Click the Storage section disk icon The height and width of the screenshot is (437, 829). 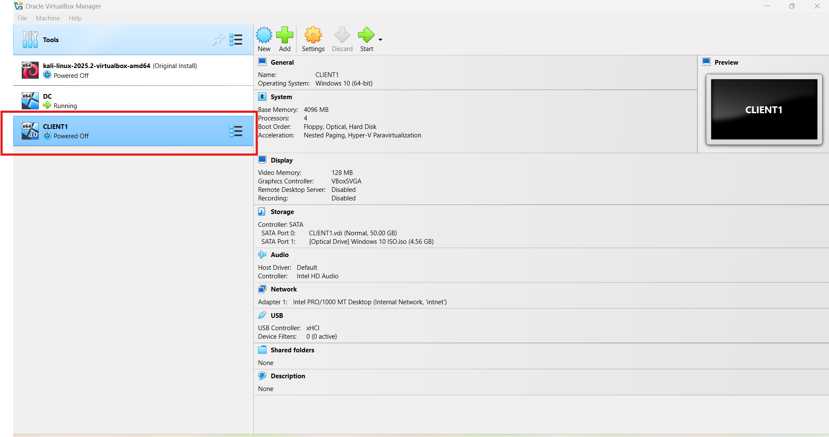pos(262,211)
